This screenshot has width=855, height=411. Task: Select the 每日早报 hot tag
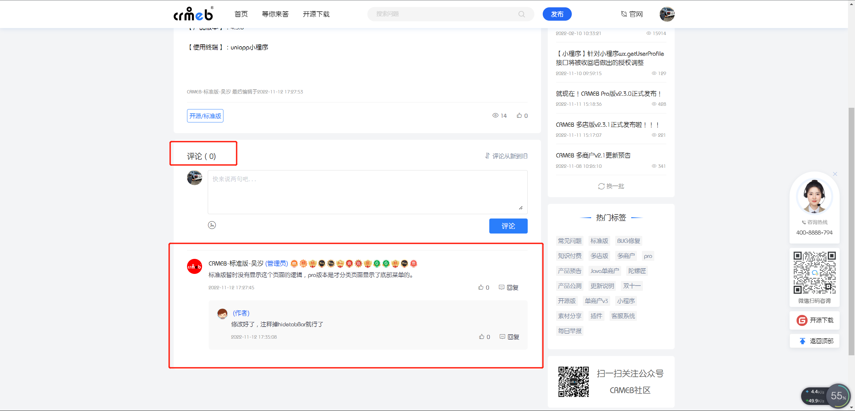pos(570,331)
